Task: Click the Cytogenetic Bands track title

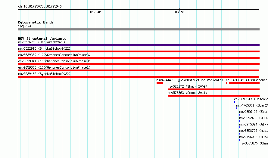Action: coord(36,22)
